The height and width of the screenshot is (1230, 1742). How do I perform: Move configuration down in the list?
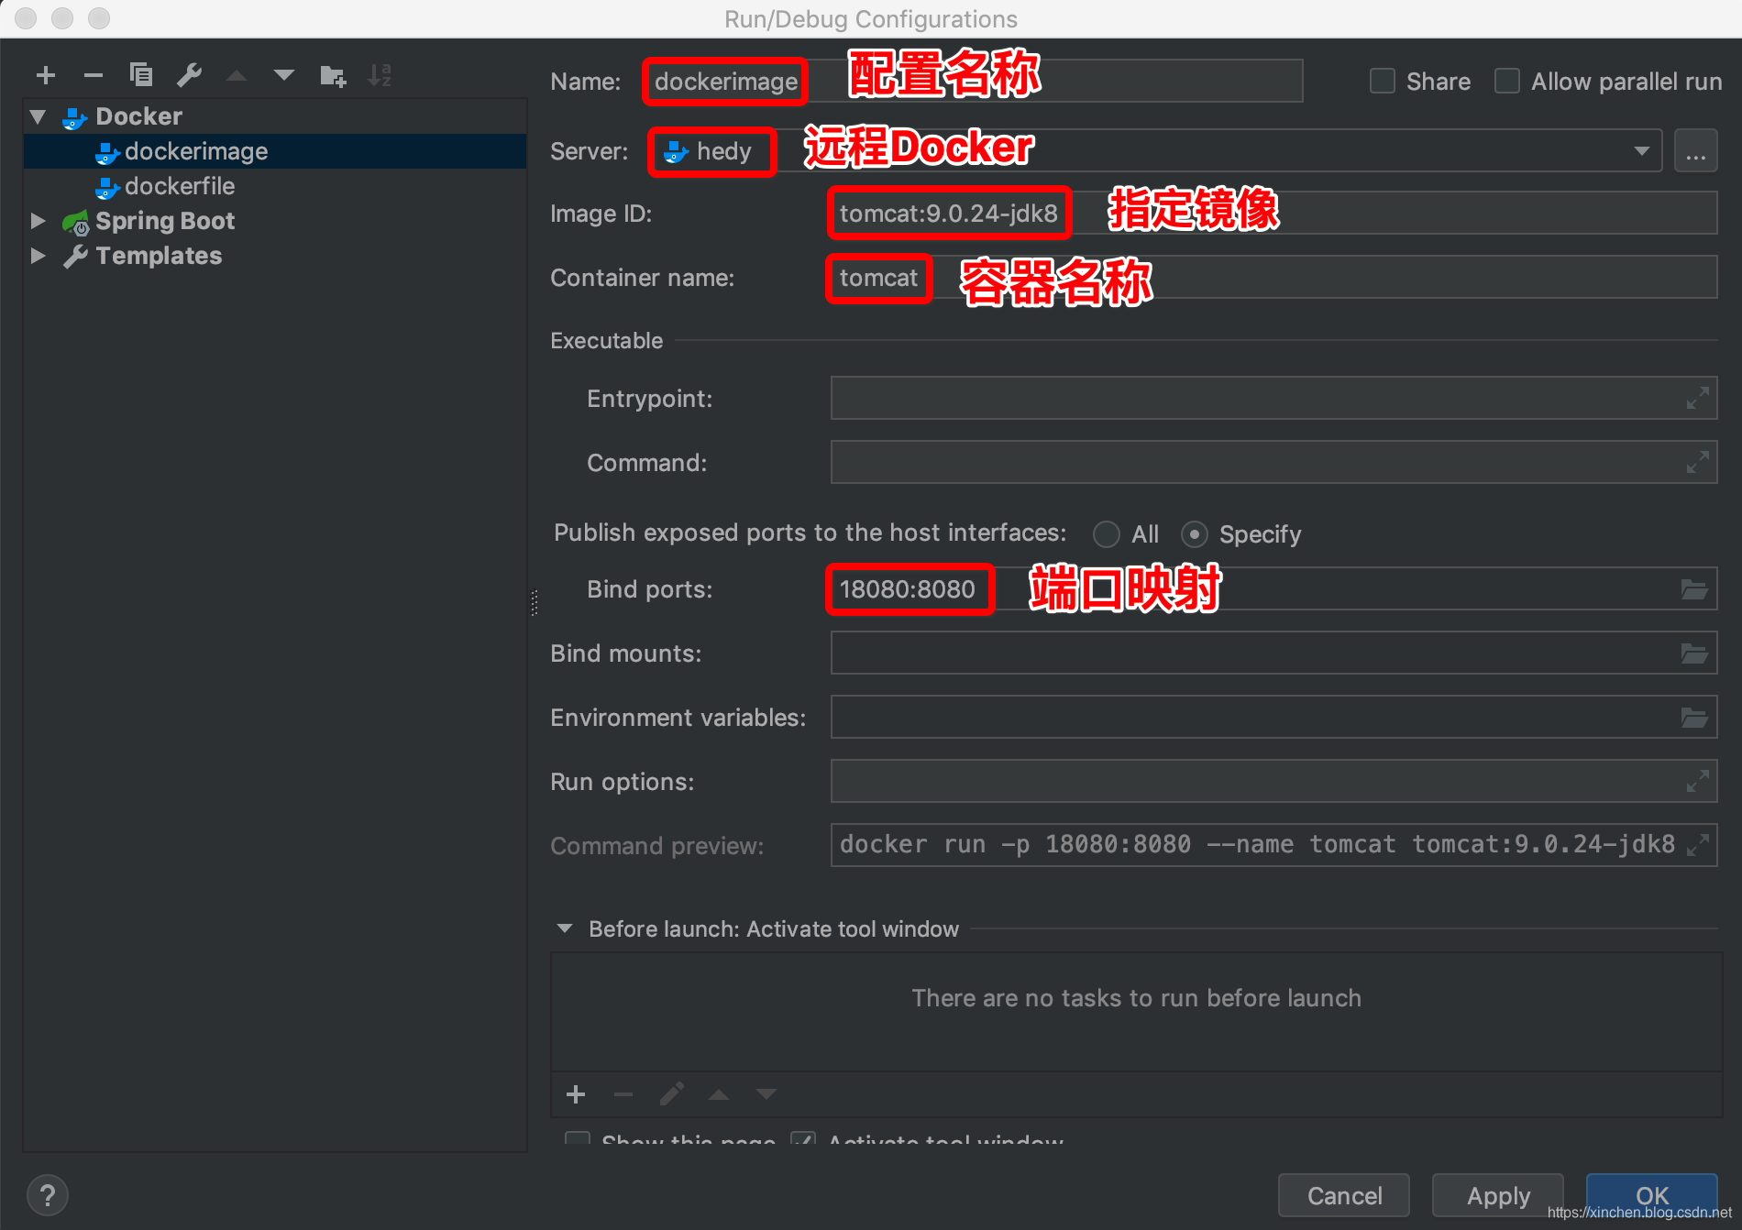(284, 75)
